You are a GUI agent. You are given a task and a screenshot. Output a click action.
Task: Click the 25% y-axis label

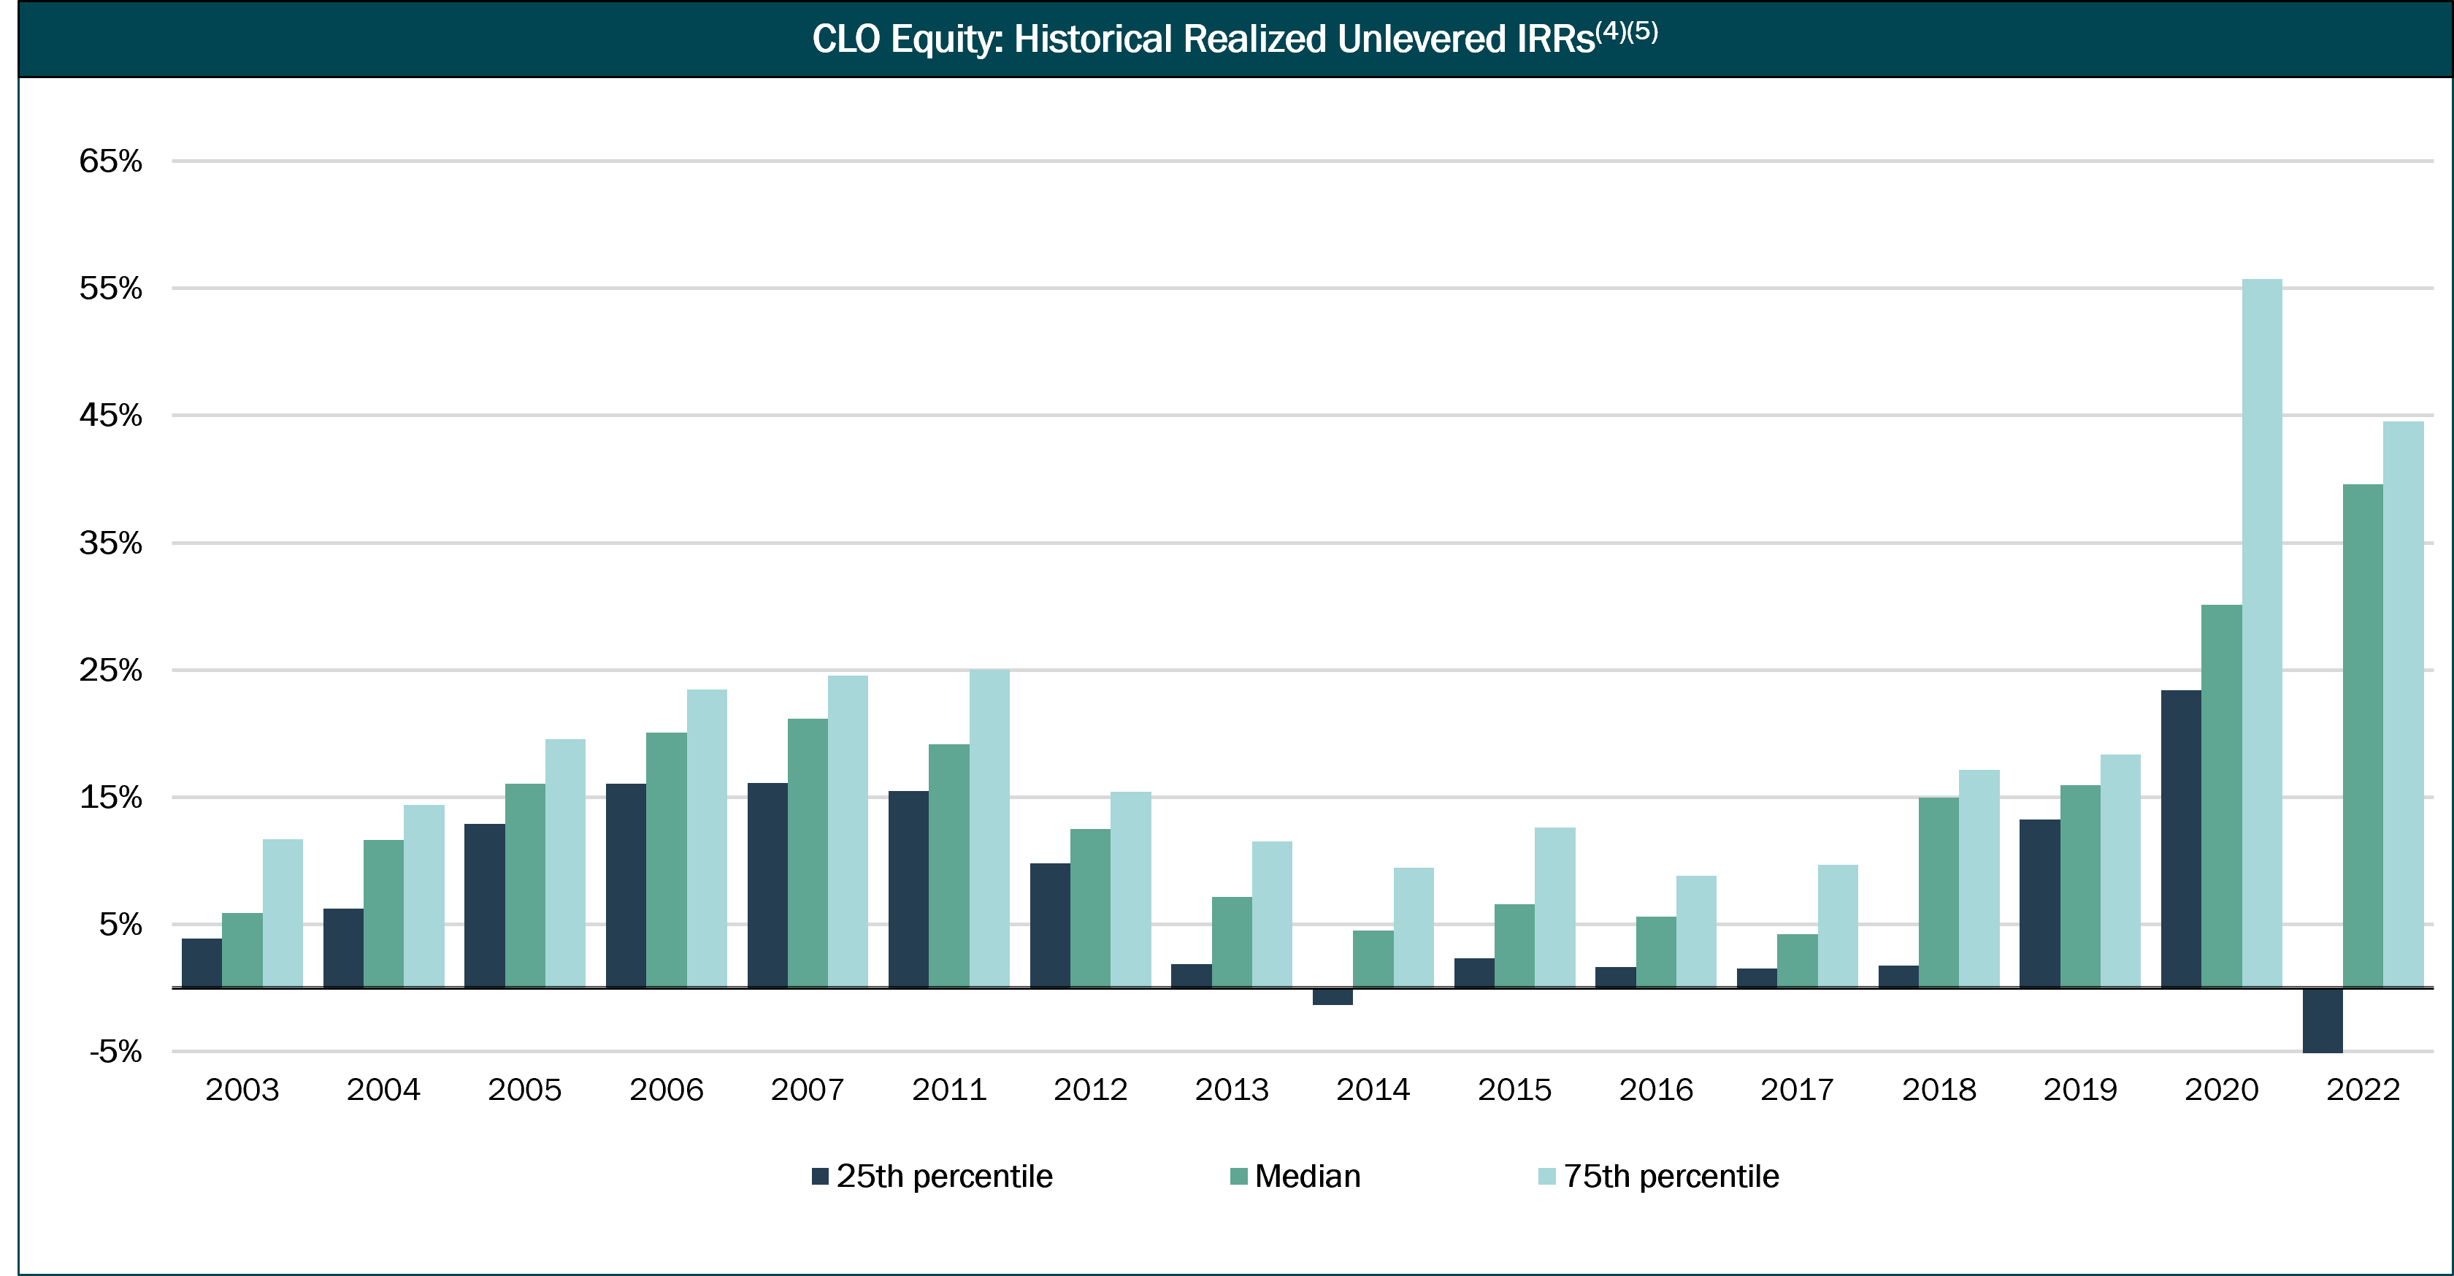point(110,670)
